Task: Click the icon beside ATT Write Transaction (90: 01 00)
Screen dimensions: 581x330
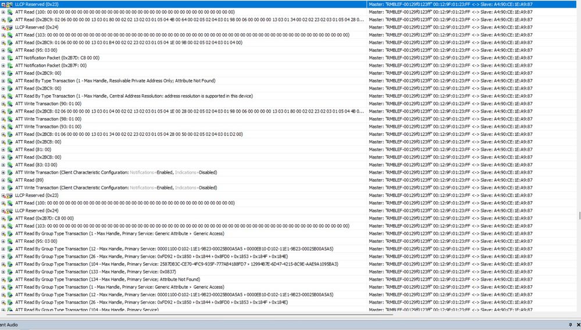Action: click(10, 103)
